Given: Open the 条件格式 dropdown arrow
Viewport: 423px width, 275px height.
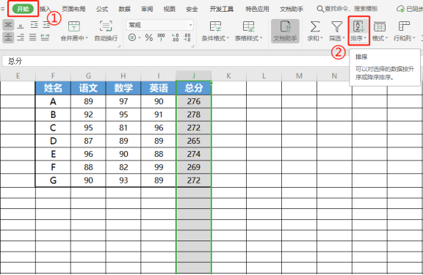Looking at the screenshot, I should 228,38.
